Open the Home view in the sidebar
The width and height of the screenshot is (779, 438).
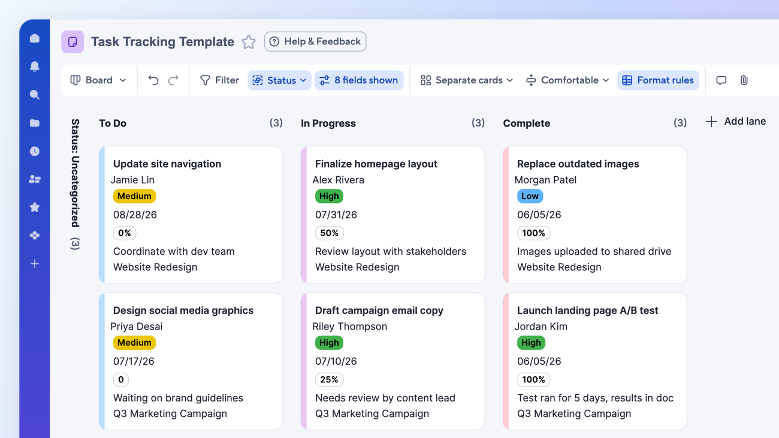coord(34,38)
